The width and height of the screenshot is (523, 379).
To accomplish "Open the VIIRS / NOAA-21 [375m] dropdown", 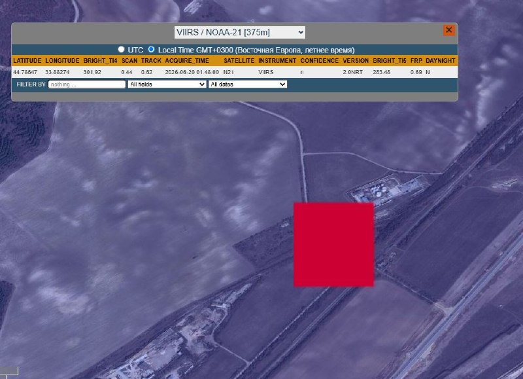I will pos(239,32).
